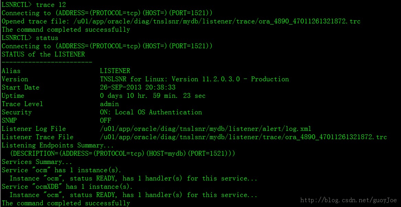The image size is (401, 207).
Task: Click the Listener Trace File .trc path
Action: tap(244, 137)
